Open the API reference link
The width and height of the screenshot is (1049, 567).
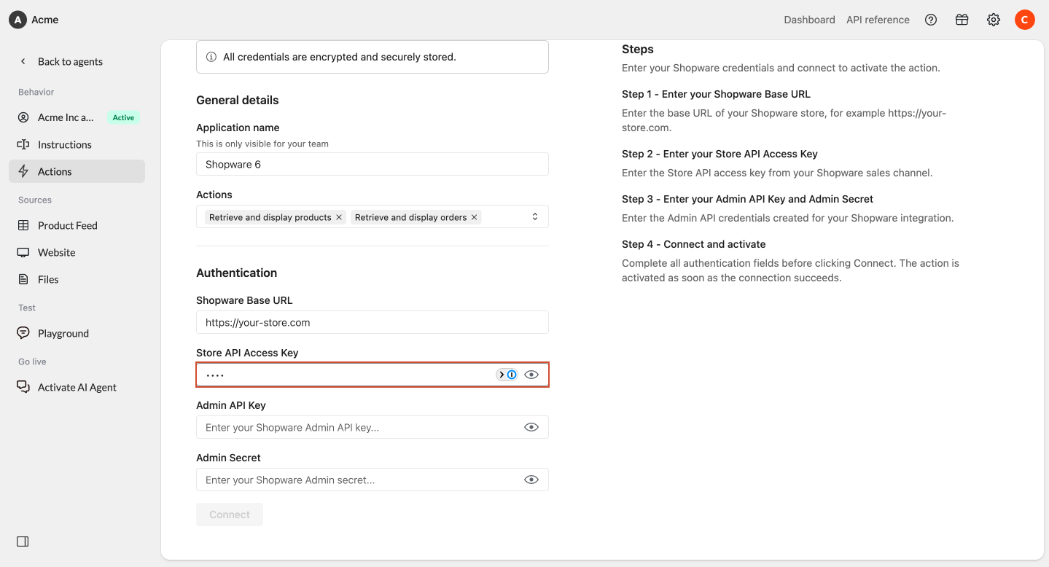878,20
